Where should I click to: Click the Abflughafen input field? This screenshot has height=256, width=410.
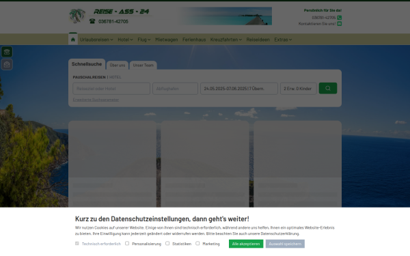tap(175, 89)
